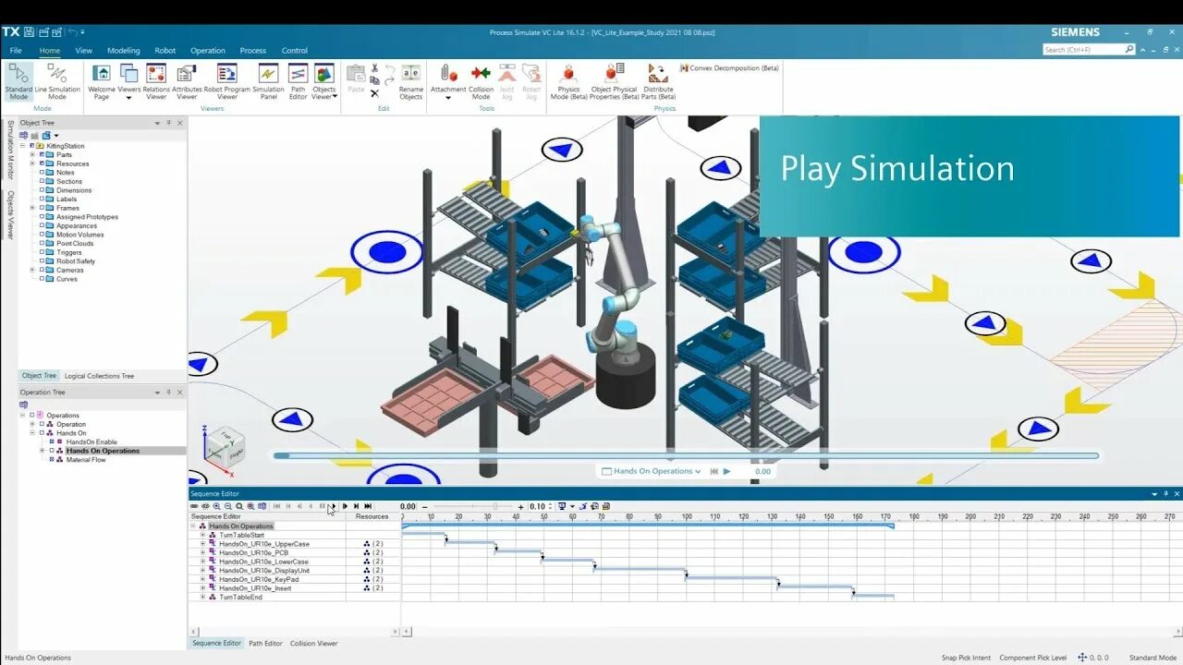Expand HandsOn_UR10e_PCB sequence row

click(x=202, y=552)
